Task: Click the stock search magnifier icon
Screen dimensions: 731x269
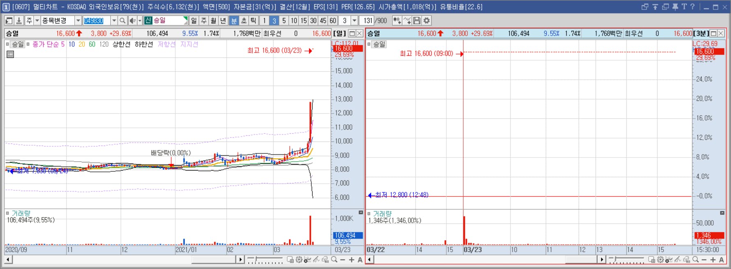Action: point(122,21)
